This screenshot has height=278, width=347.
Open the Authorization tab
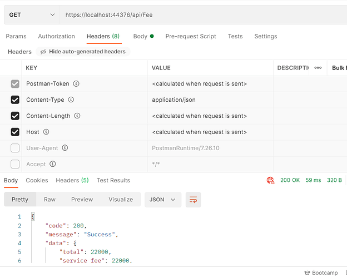[56, 36]
